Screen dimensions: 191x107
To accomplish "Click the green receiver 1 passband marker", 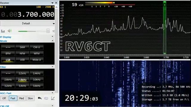I will (x=164, y=28).
